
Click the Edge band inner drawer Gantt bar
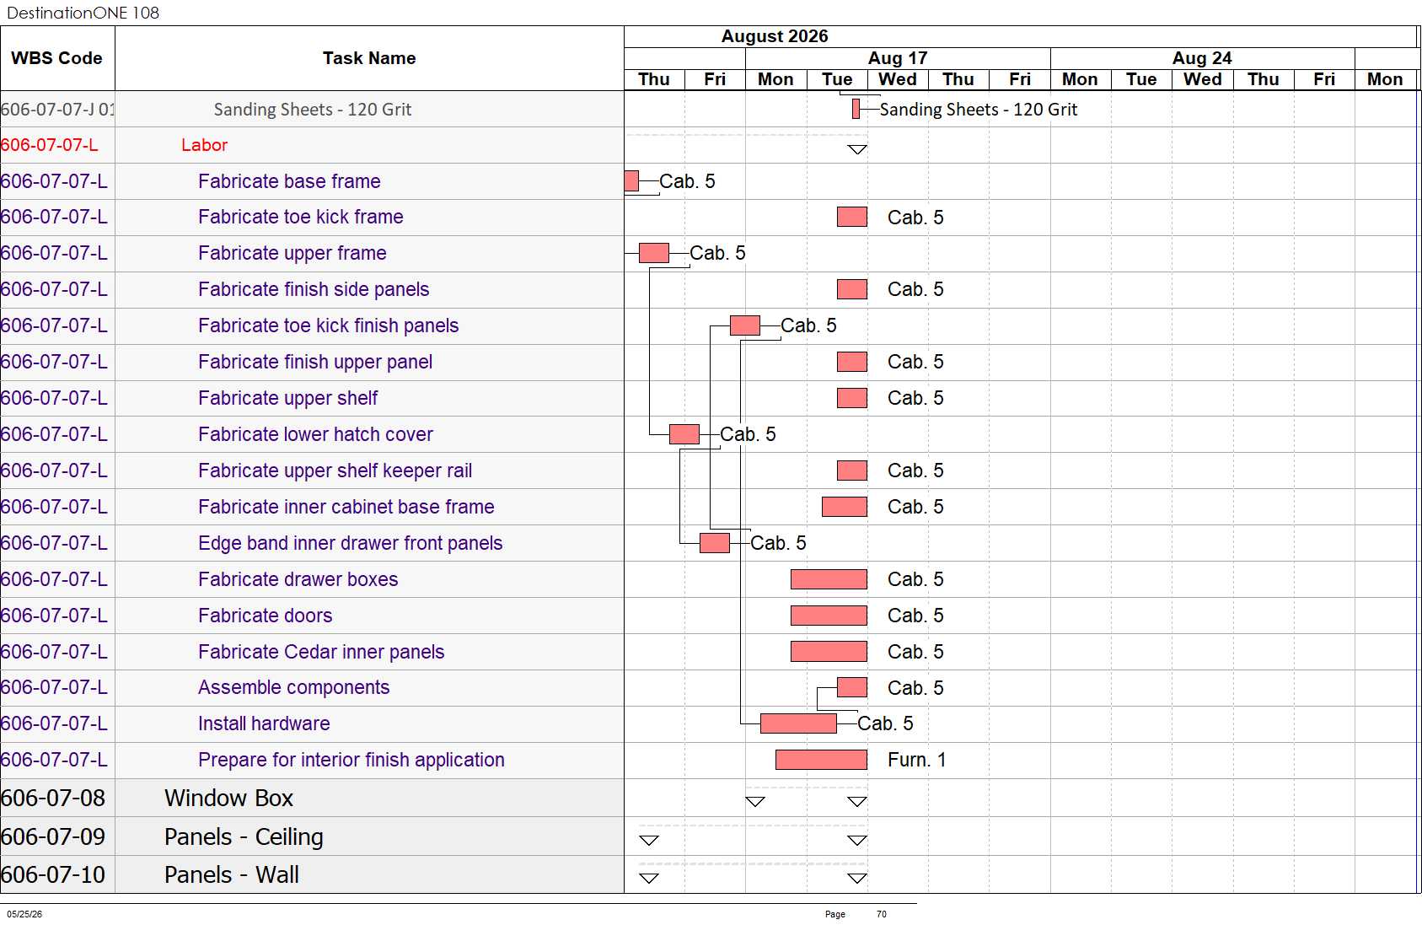(x=715, y=543)
